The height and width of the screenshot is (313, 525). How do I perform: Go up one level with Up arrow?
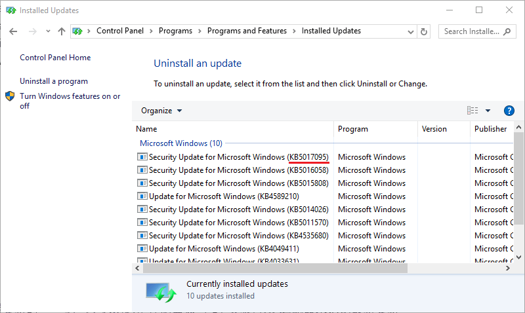61,31
